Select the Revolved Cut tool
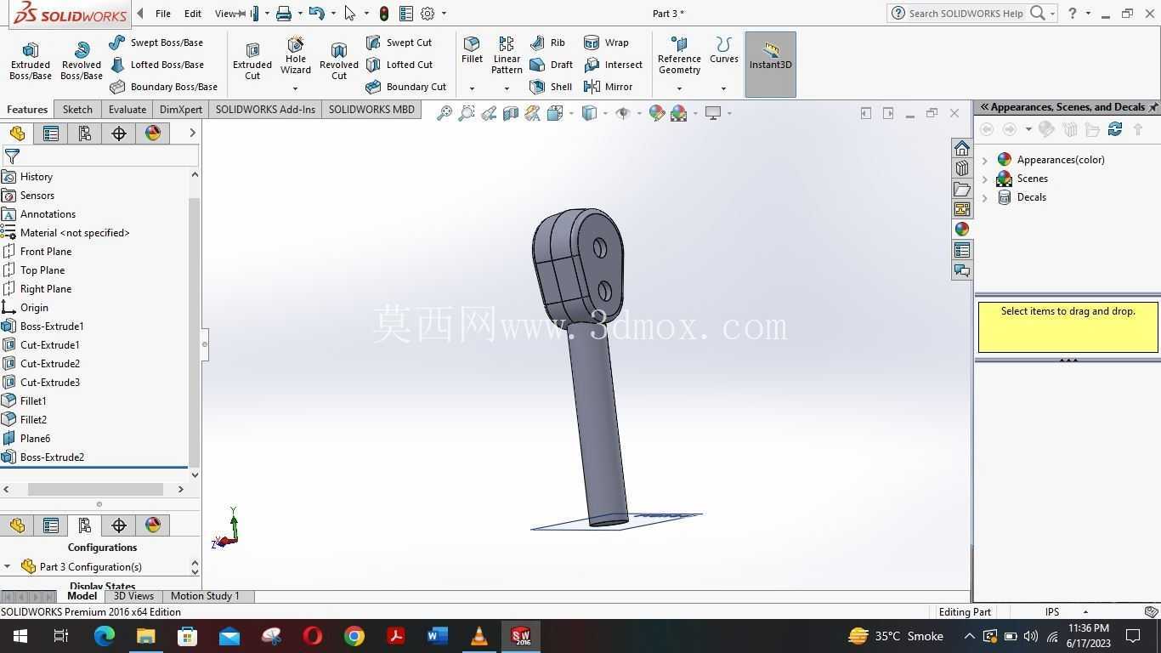 click(x=339, y=60)
